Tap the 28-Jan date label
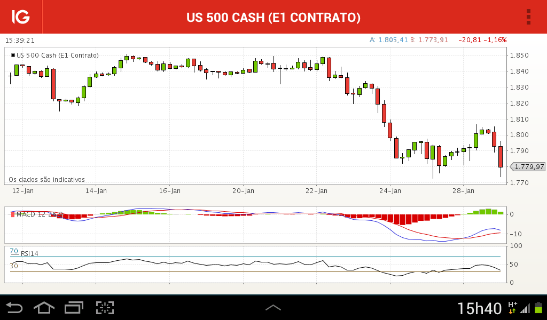 (x=463, y=191)
